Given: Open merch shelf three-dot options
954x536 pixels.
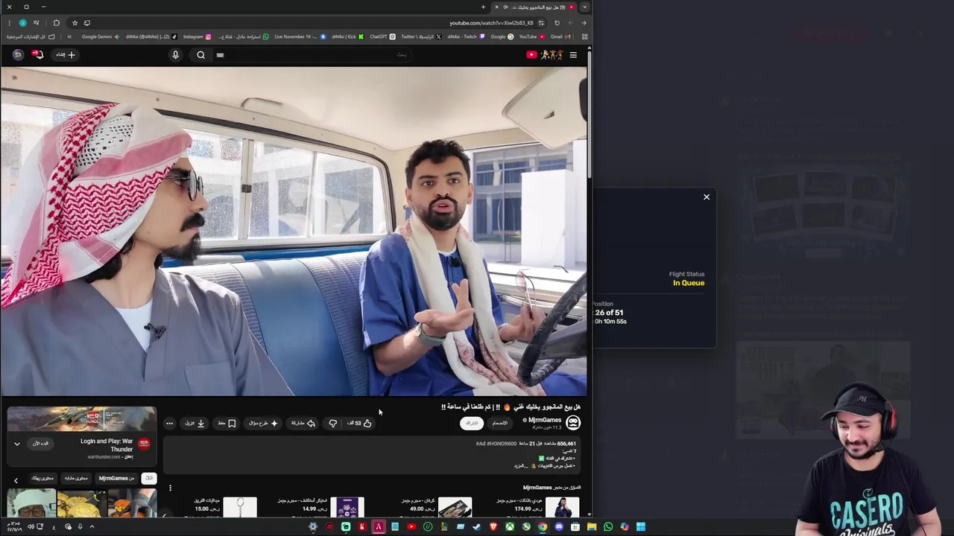Looking at the screenshot, I should click(x=170, y=488).
